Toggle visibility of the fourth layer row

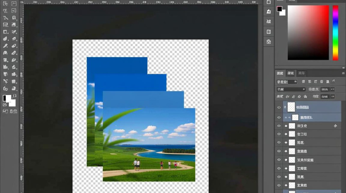(x=279, y=134)
